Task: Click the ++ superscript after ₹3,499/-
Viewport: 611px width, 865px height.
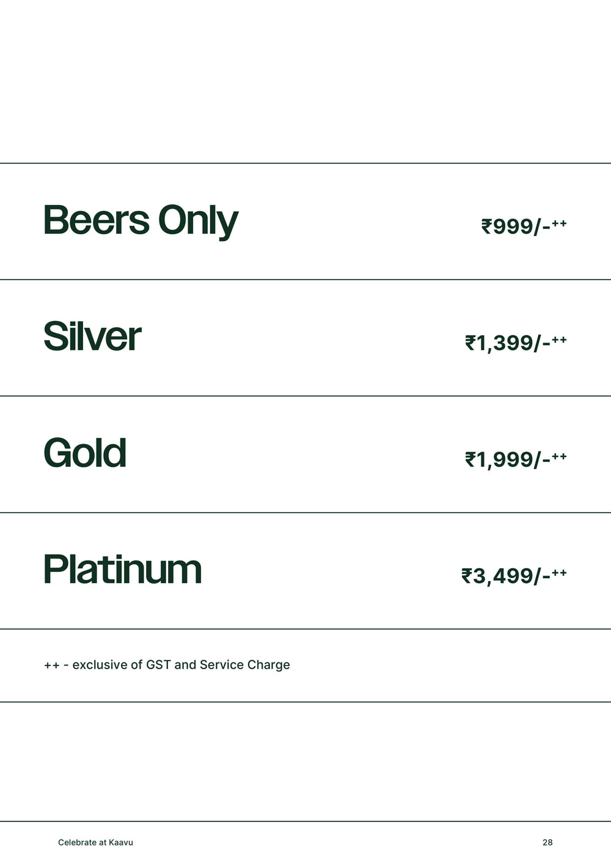Action: coord(559,573)
